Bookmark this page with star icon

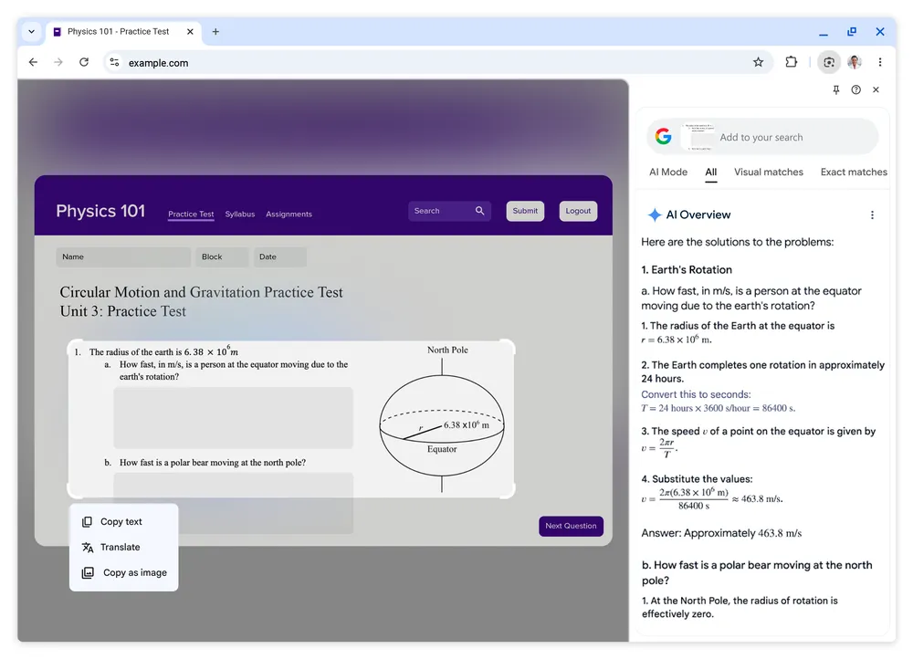758,62
